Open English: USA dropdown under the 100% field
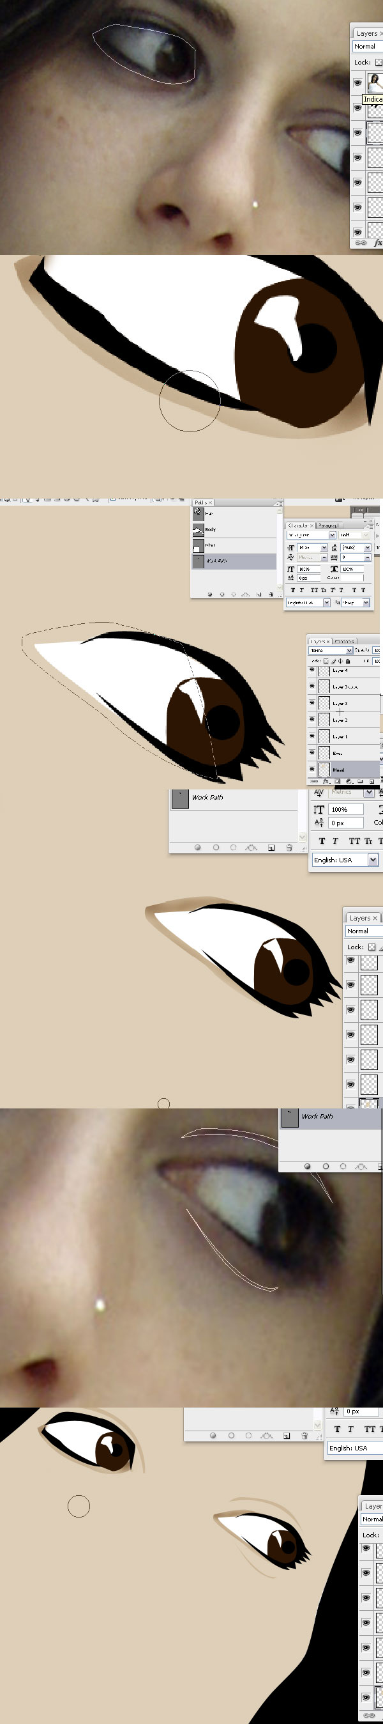Viewport: 383px width, 1724px height. click(373, 859)
